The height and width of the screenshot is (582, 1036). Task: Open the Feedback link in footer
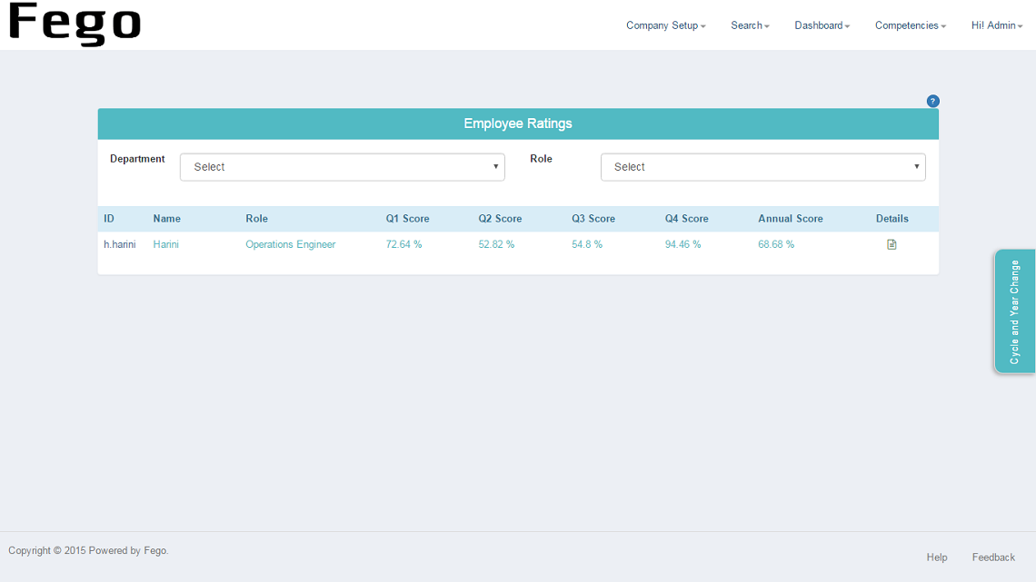[993, 557]
